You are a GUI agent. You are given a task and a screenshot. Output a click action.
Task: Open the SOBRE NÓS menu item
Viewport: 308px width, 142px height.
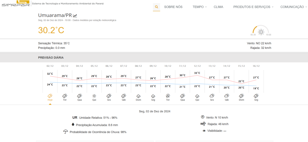click(x=173, y=7)
